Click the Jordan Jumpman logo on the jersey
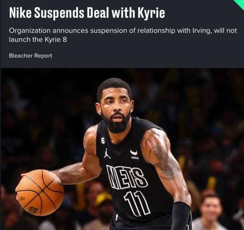Image resolution: width=244 pixels, height=230 pixels. (x=107, y=153)
